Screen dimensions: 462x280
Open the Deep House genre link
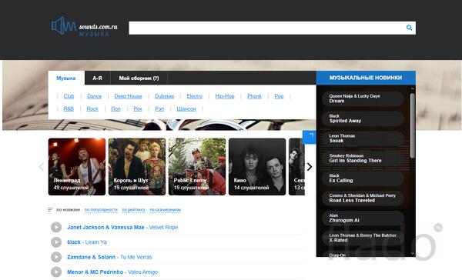click(x=128, y=96)
